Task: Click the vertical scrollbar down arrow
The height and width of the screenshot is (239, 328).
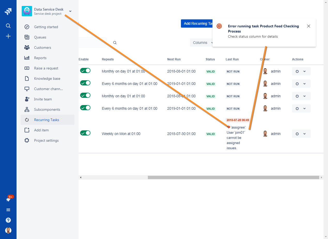Action: (x=326, y=236)
